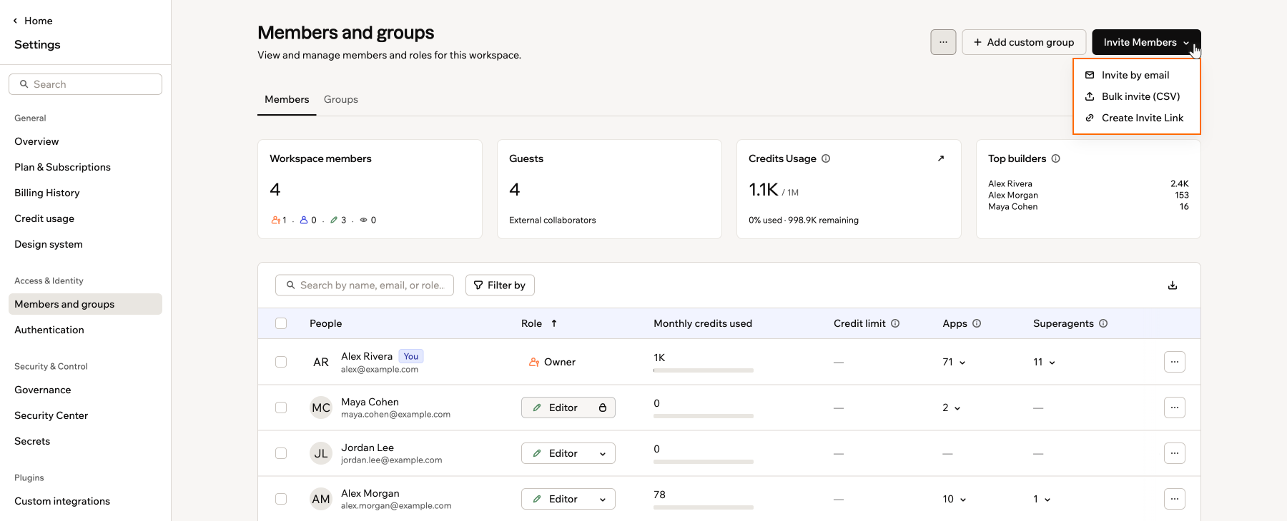The height and width of the screenshot is (521, 1287).
Task: Check Maya Cohen's row checkbox
Action: 281,408
